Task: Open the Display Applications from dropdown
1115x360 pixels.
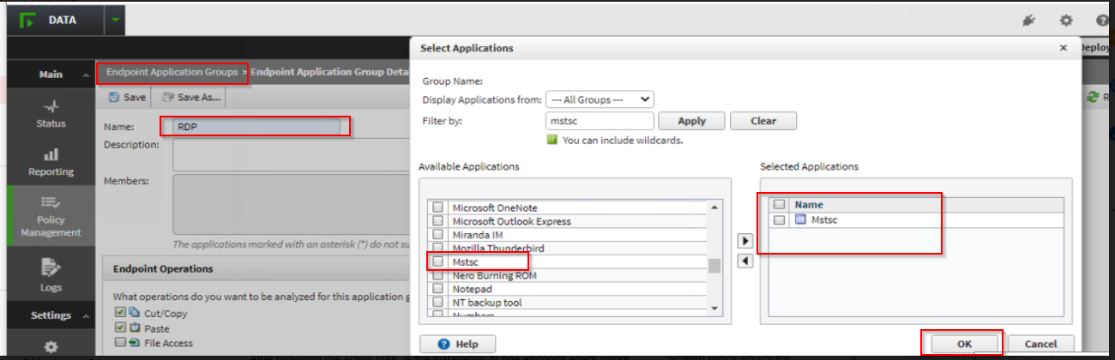Action: 600,99
